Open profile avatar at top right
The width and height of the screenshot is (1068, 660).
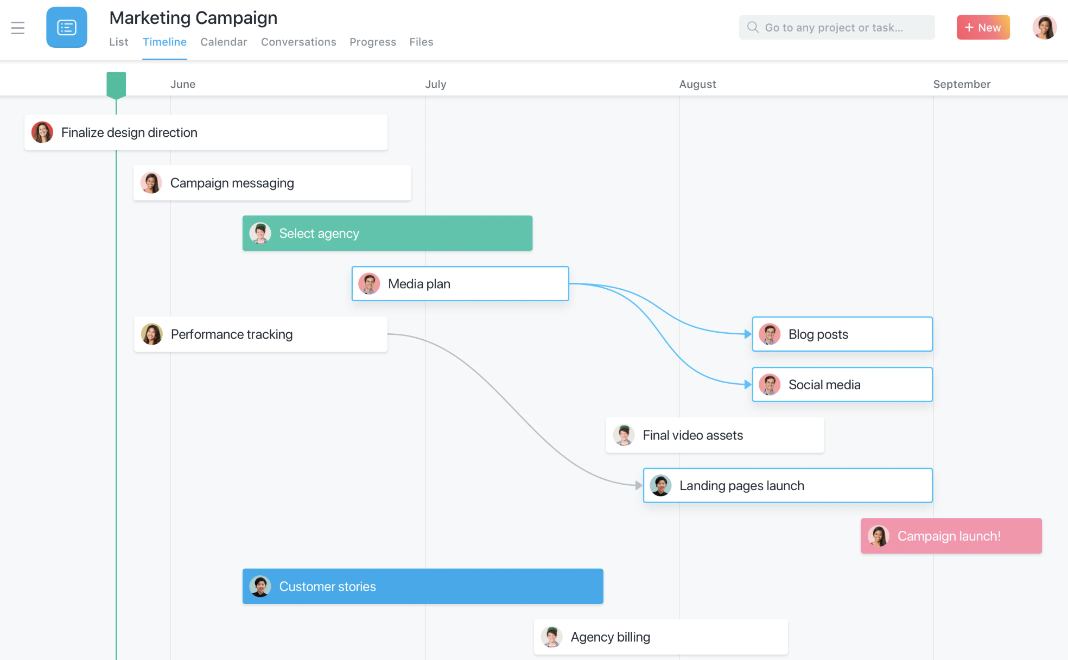pos(1044,27)
